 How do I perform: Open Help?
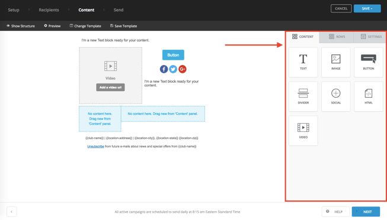[x=335, y=212]
